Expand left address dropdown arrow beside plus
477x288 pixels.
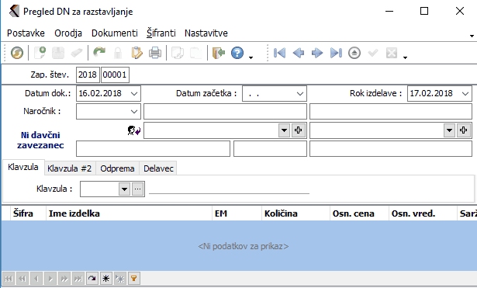(x=284, y=130)
